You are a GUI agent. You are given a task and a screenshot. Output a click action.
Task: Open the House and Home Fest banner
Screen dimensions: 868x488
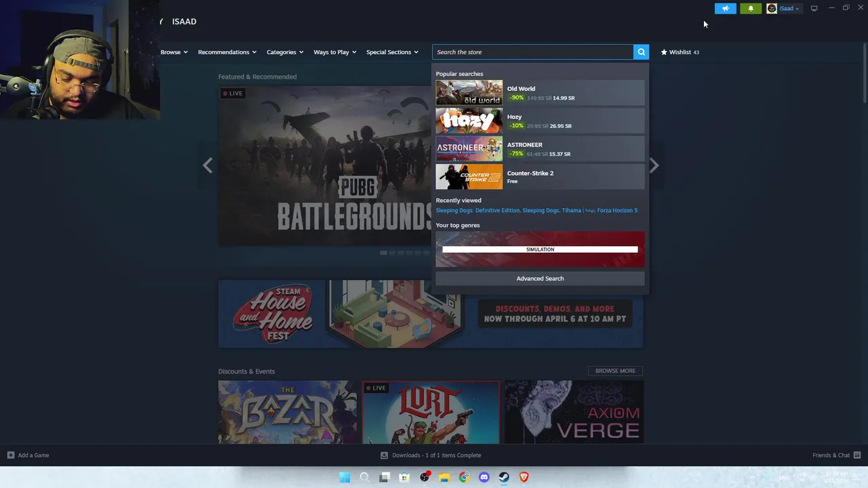coord(431,314)
